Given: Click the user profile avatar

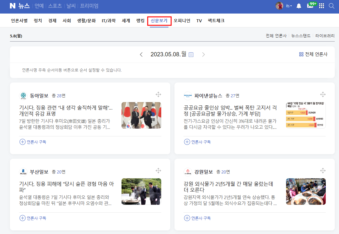Looking at the screenshot, I should click(279, 6).
